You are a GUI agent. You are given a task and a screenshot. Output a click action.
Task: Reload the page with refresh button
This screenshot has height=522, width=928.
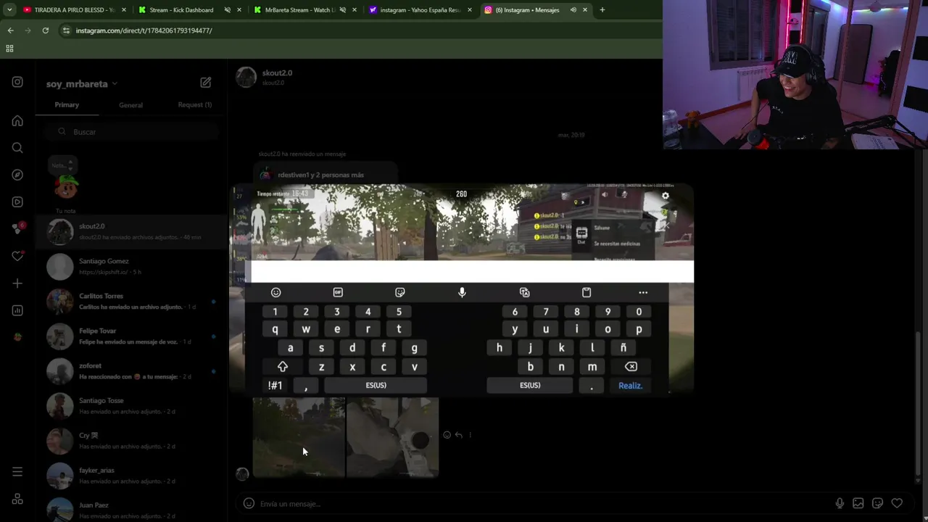[45, 30]
